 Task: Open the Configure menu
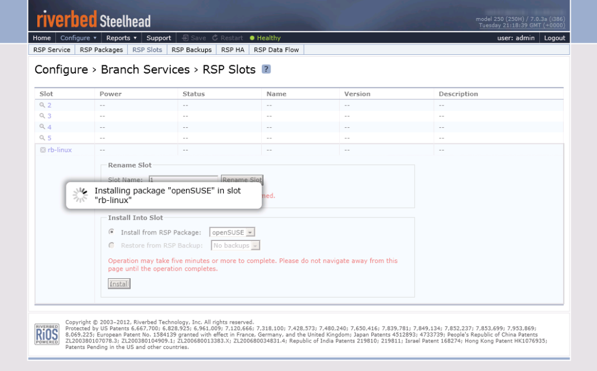pyautogui.click(x=79, y=38)
